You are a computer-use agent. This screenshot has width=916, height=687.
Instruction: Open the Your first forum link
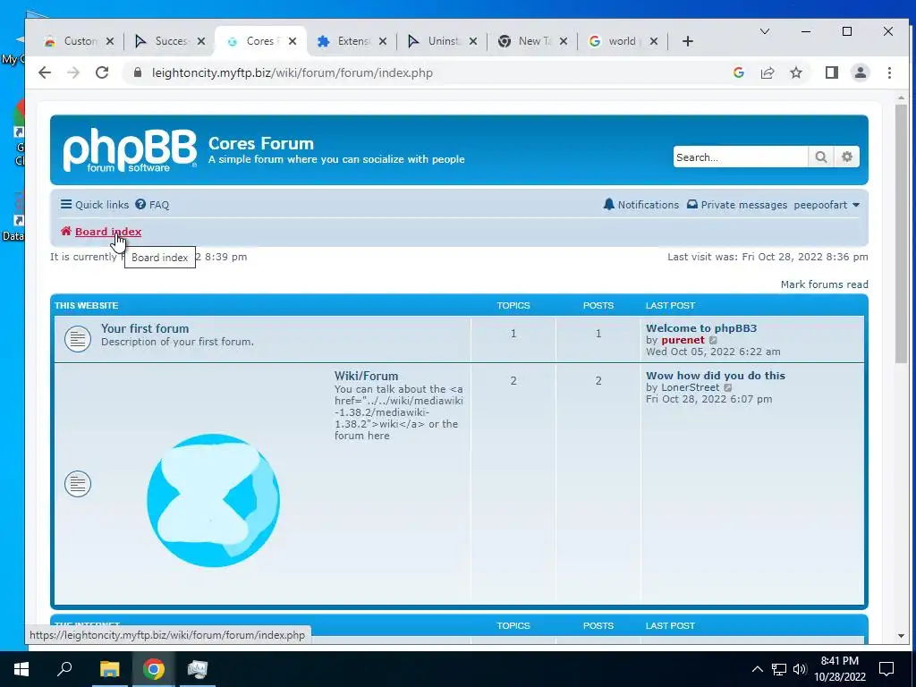coord(145,328)
